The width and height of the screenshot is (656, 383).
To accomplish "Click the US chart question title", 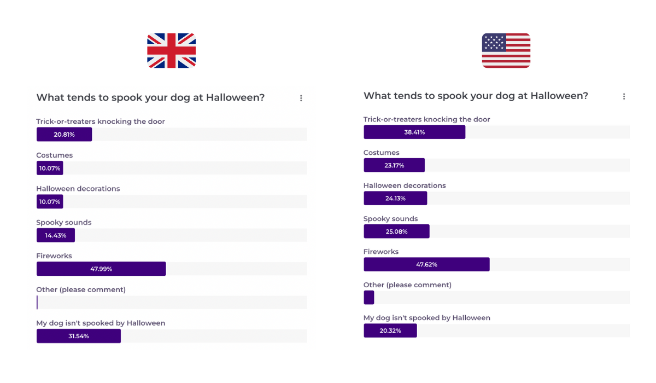I will (476, 96).
